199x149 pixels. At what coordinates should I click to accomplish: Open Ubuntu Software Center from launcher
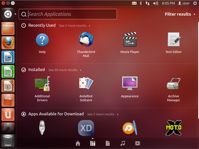click(x=8, y=100)
